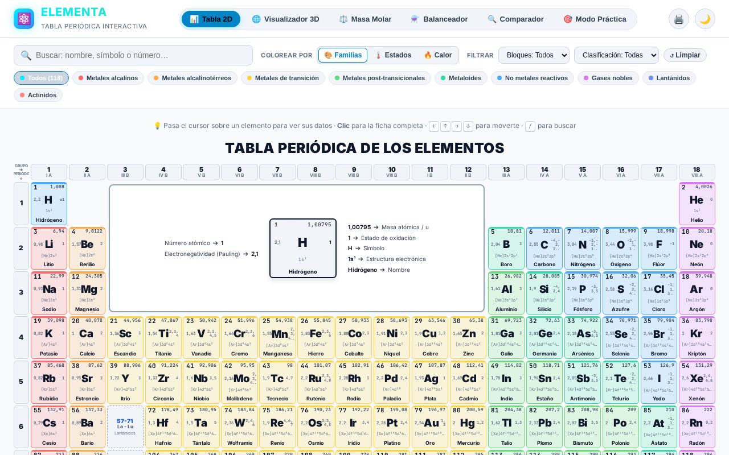
Task: Select the Hierro (Fe) element tile
Action: tap(316, 337)
